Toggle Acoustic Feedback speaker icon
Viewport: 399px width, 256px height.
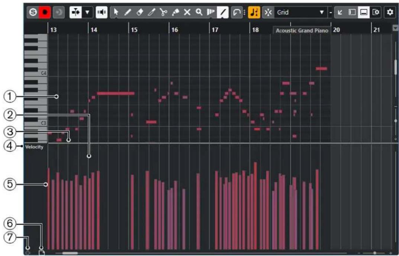[x=102, y=12]
